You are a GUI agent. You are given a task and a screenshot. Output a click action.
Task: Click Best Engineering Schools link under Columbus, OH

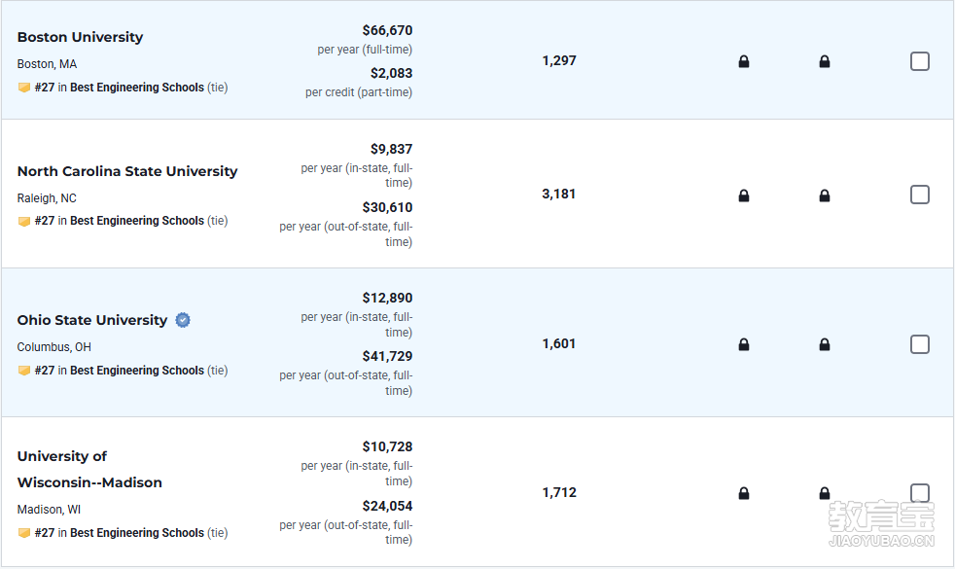(x=137, y=371)
